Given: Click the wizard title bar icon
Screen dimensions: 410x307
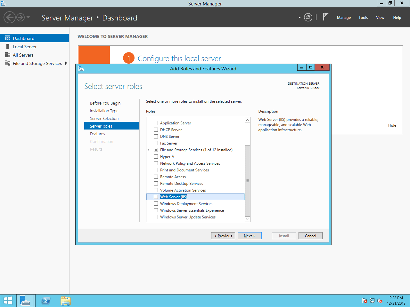Looking at the screenshot, I should (x=81, y=68).
